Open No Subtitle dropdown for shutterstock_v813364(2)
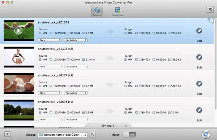Screen dimensions: 217x140 [x=76, y=66]
